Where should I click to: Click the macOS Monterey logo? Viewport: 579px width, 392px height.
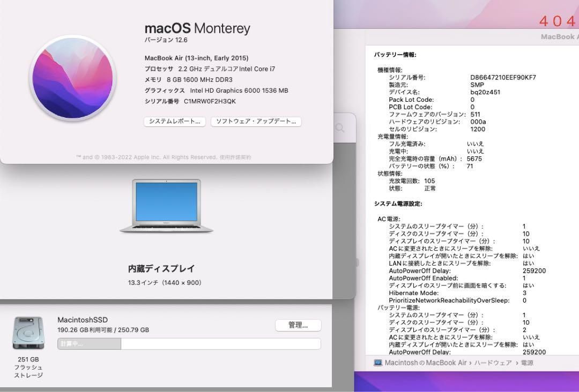[73, 78]
